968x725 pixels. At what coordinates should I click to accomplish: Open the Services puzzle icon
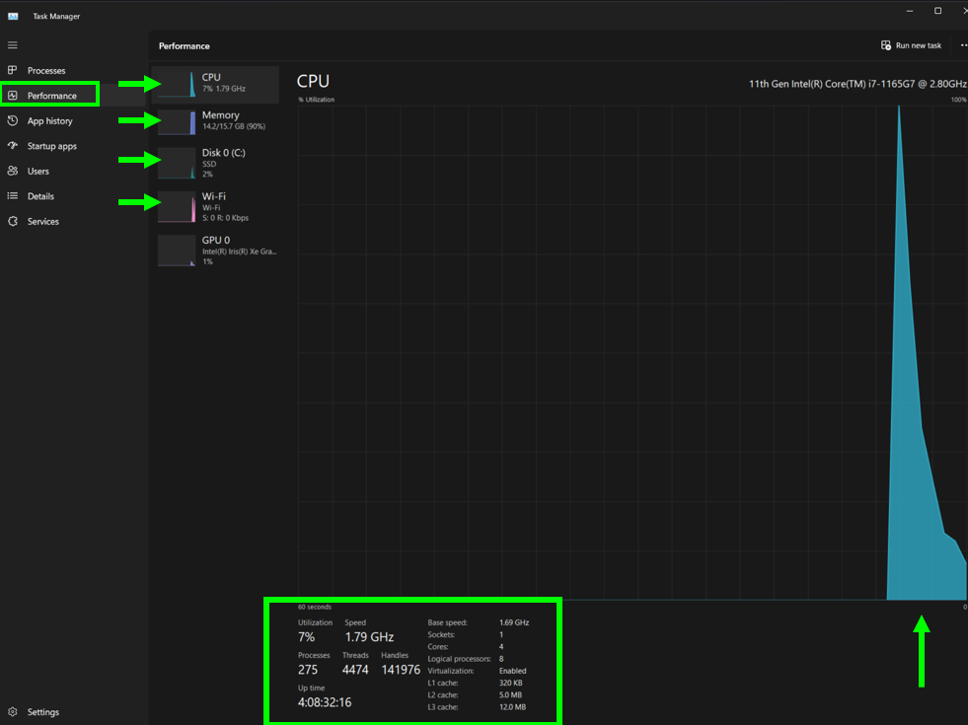pos(13,222)
